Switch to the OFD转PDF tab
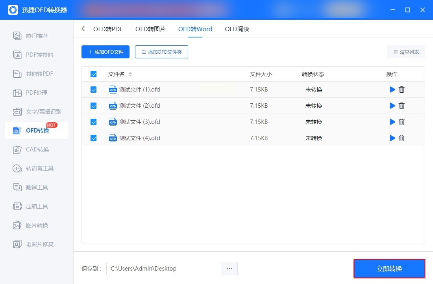The height and width of the screenshot is (284, 433). (108, 29)
